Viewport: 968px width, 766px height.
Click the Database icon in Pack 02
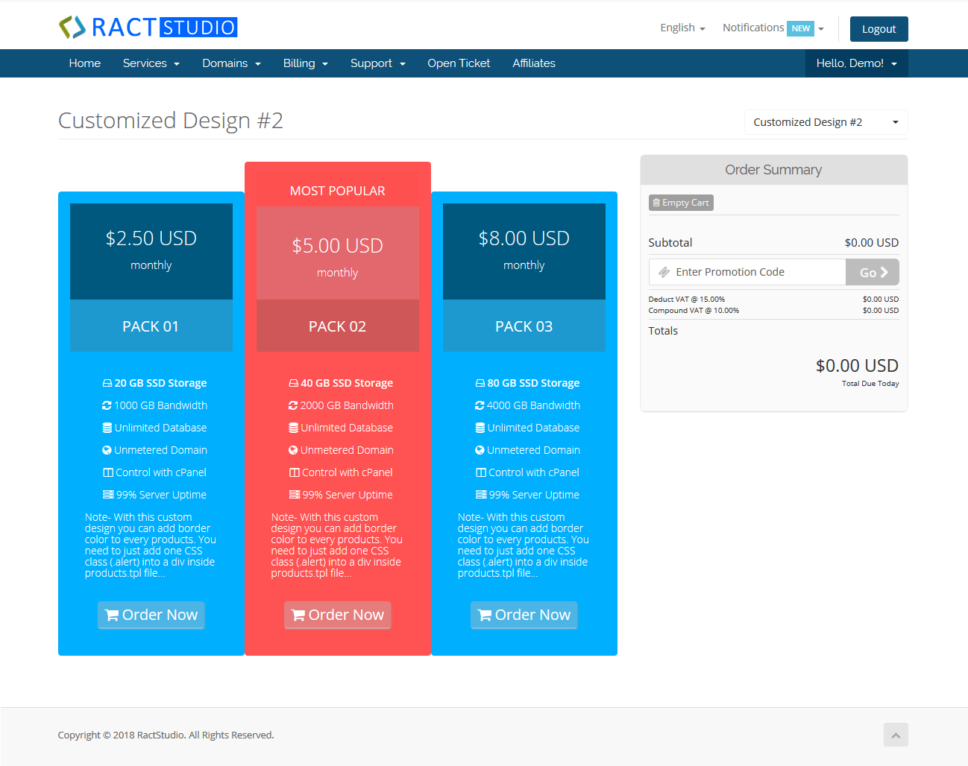click(x=294, y=427)
